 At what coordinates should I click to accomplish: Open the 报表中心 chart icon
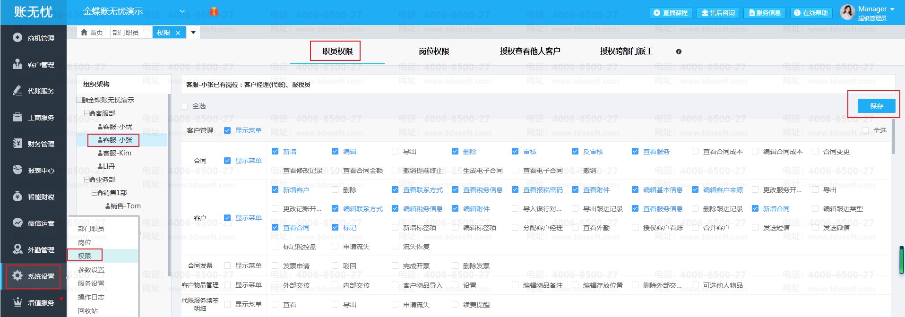click(x=17, y=170)
